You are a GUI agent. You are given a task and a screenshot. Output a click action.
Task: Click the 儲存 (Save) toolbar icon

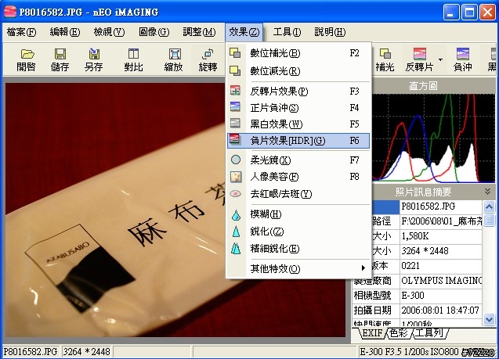click(60, 60)
